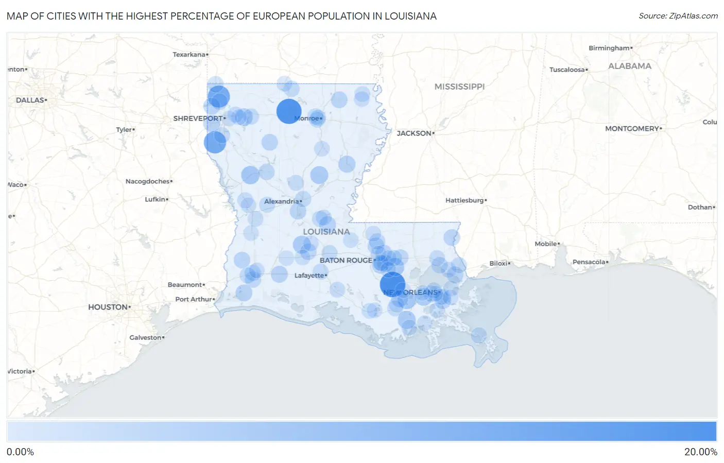Screen dimensions: 724x463
Task: Click the Waco city label
Action: tap(15, 185)
